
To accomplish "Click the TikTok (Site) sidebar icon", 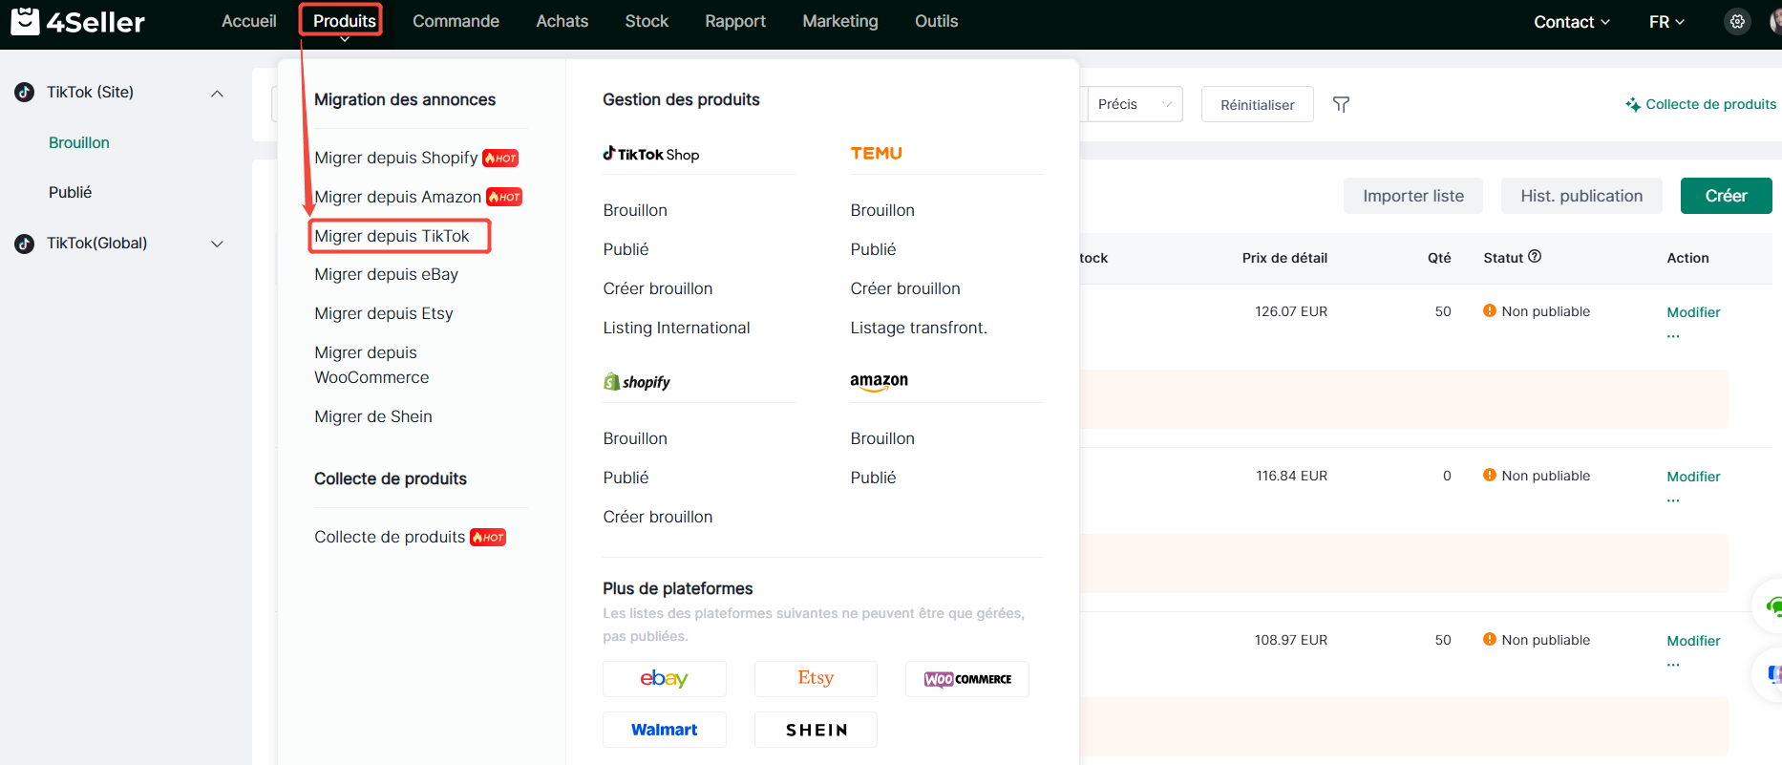I will 25,92.
